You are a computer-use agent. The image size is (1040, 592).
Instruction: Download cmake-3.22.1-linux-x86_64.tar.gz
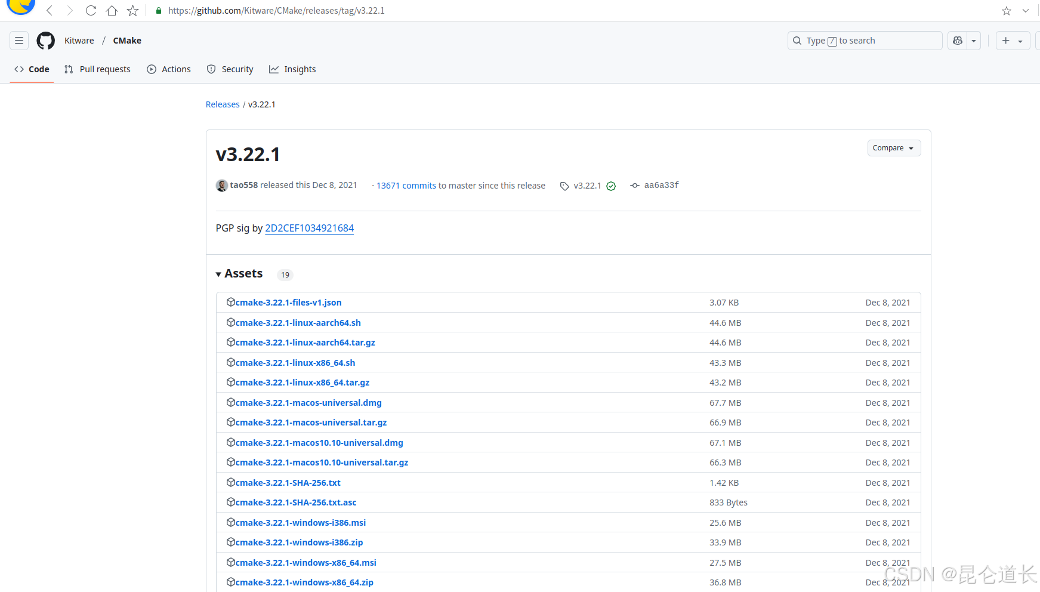click(x=303, y=383)
